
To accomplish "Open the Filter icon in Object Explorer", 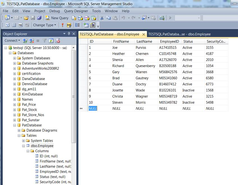I will pos(44,40).
